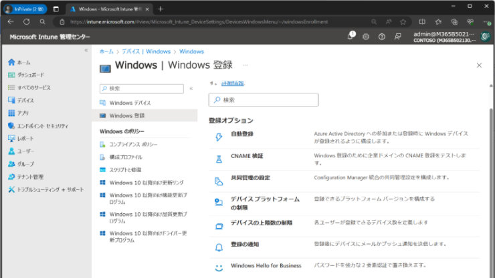Add this page to favorites star

tap(403, 22)
